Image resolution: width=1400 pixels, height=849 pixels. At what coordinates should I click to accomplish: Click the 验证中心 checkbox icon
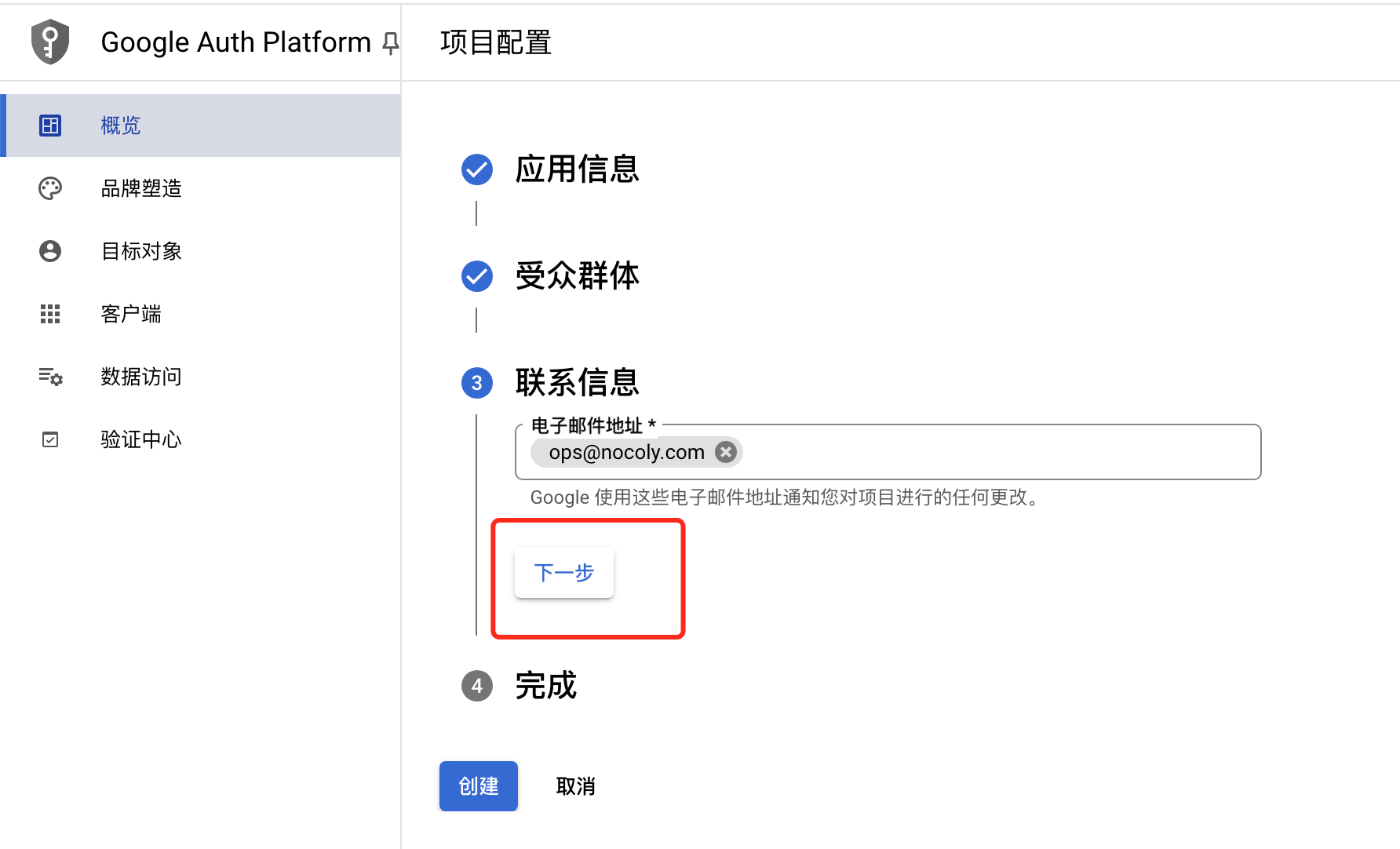click(x=50, y=439)
